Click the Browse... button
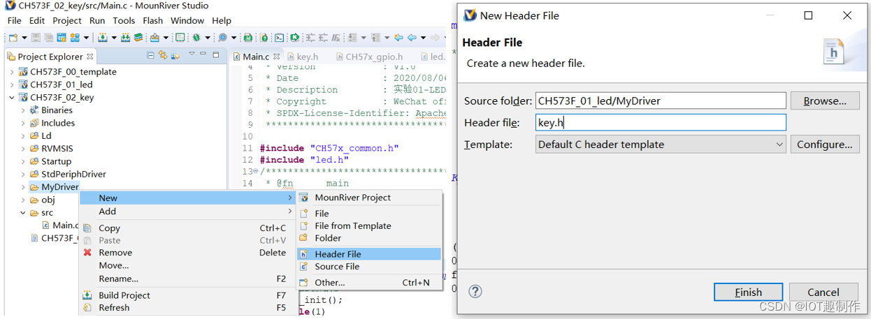The image size is (871, 319). pos(825,101)
